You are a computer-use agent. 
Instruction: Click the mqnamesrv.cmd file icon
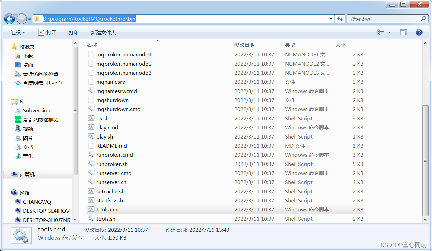pos(90,91)
